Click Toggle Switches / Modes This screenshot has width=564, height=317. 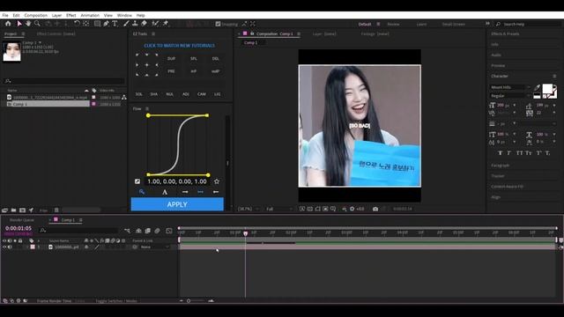[116, 301]
